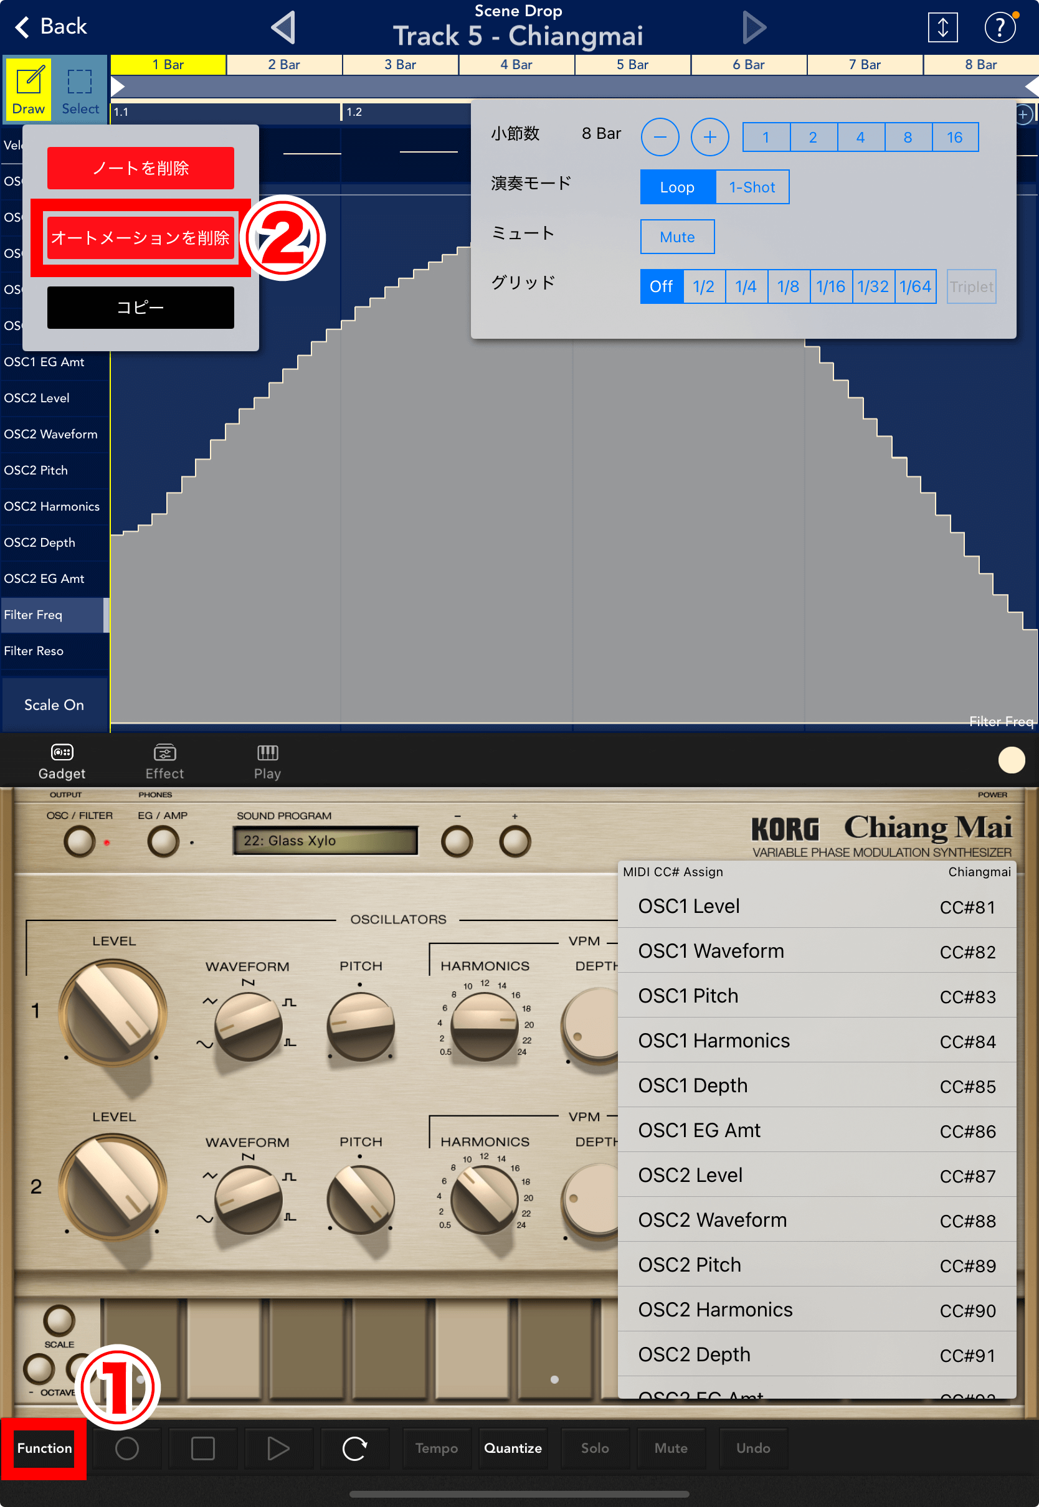Tap the black コピー copy button
Viewport: 1039px width, 1507px height.
[x=141, y=307]
